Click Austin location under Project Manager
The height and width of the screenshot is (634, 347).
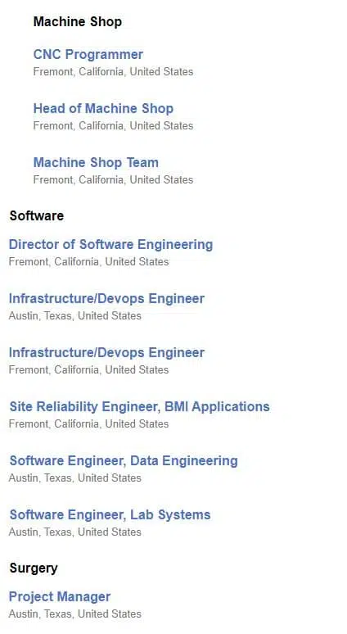click(x=75, y=614)
